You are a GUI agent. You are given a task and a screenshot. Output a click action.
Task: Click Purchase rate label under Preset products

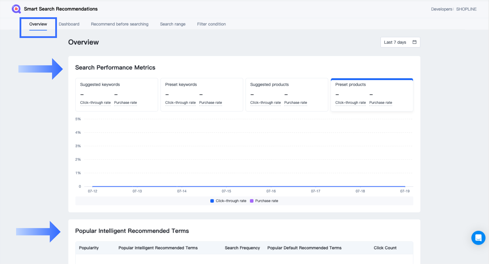381,103
